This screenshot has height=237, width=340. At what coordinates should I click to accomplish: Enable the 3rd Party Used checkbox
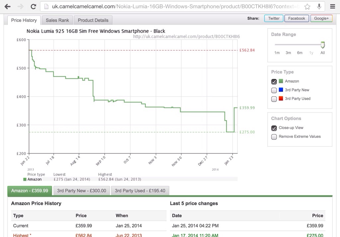[x=274, y=99]
